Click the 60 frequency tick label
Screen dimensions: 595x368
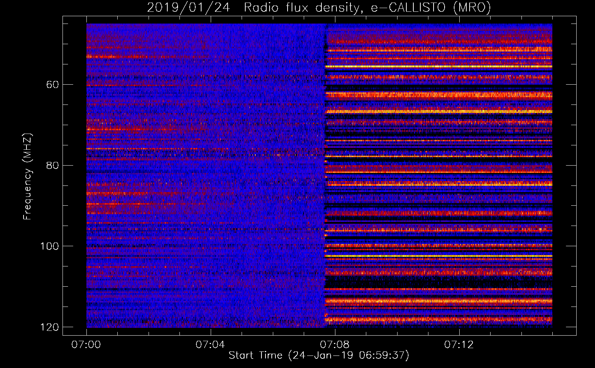53,85
